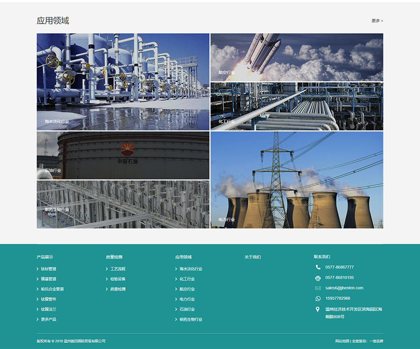Open 石油行业 footer link

click(187, 309)
